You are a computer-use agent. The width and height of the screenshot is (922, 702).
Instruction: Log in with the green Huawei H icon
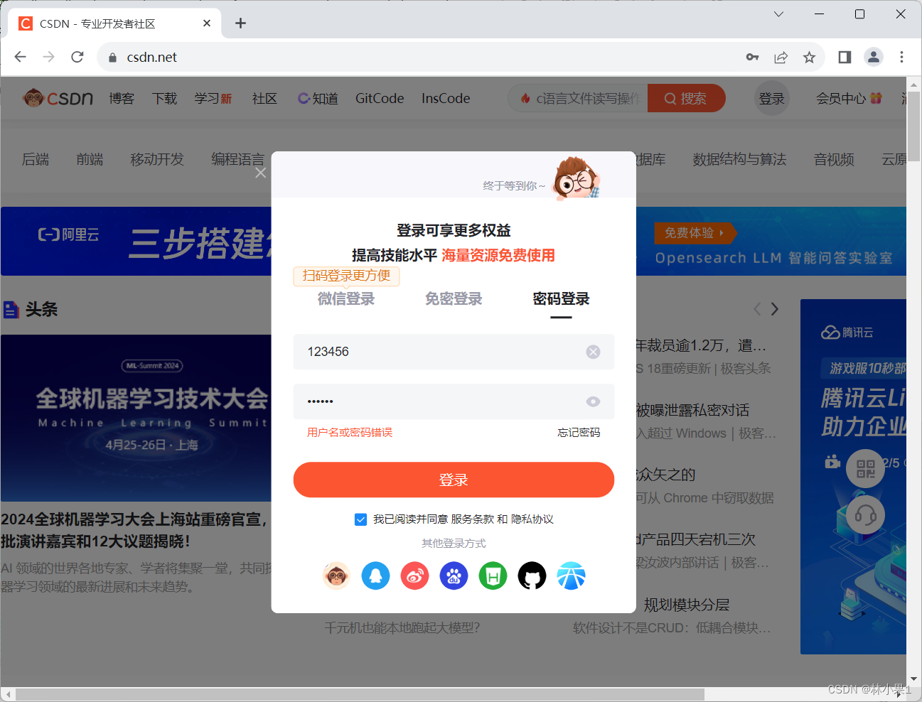coord(493,576)
